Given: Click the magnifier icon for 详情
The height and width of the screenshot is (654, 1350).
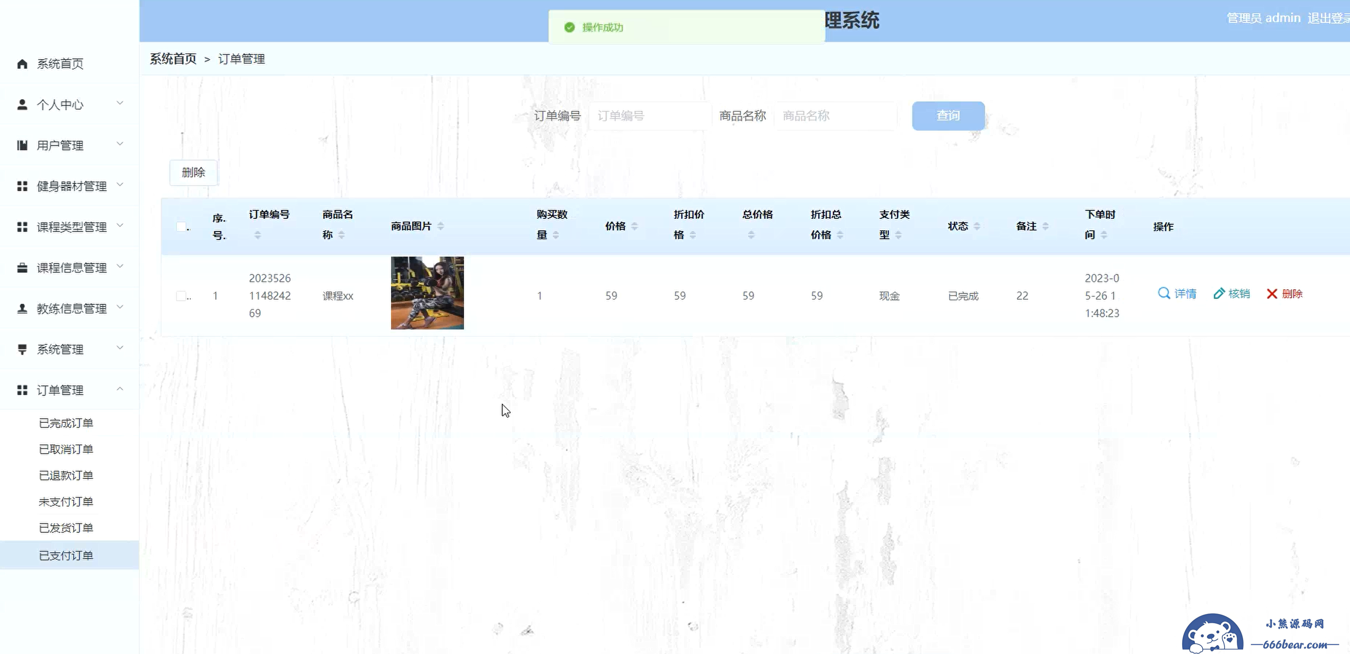Looking at the screenshot, I should click(1164, 294).
